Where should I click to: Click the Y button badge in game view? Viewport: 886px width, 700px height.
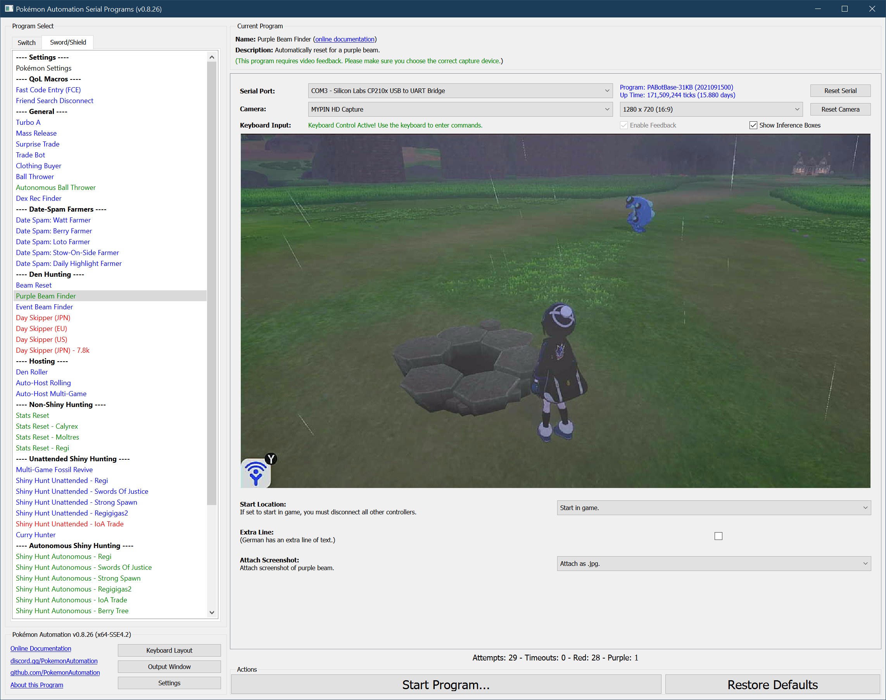point(271,459)
